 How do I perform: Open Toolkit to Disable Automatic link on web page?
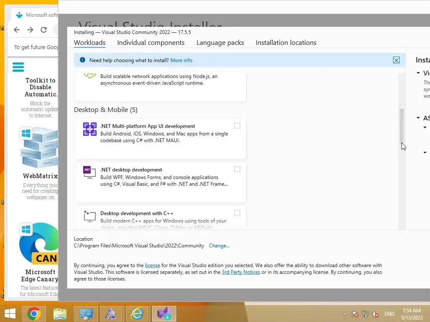pos(41,87)
